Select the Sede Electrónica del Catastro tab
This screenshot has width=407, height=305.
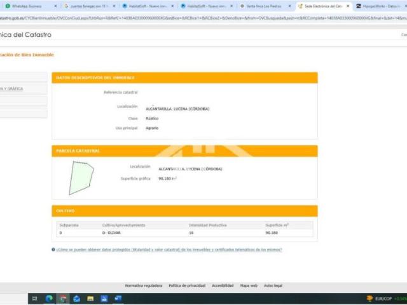click(x=322, y=6)
